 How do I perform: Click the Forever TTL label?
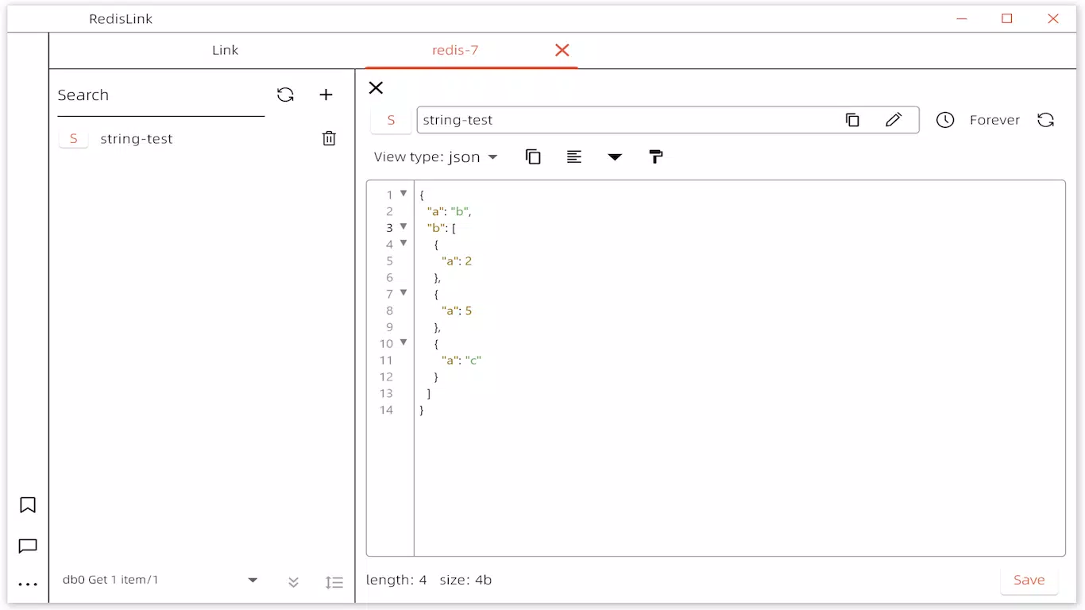point(994,120)
